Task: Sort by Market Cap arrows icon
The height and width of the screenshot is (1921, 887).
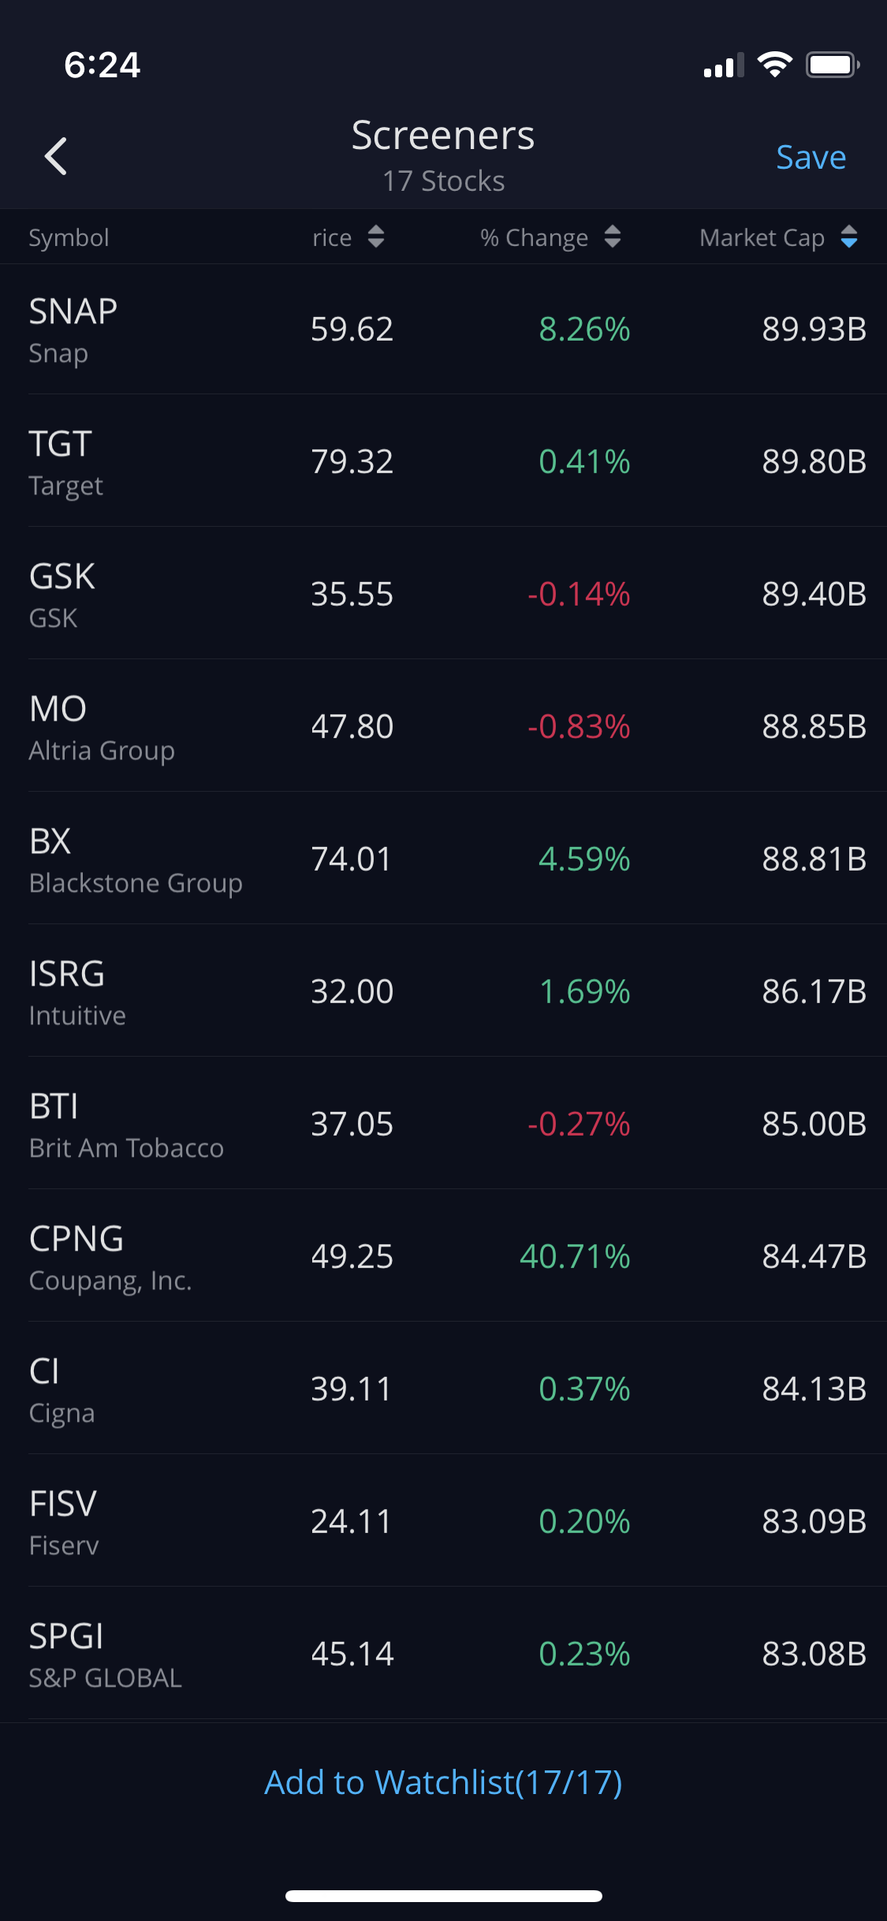Action: (849, 237)
